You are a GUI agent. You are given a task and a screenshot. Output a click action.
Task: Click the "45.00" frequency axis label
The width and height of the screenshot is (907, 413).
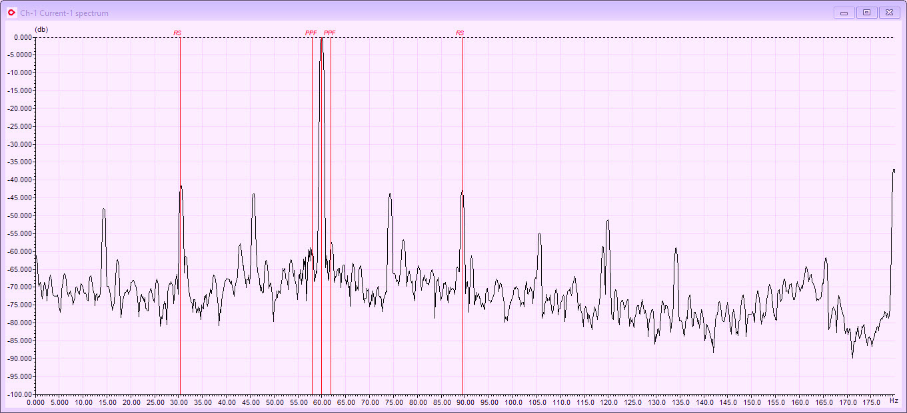point(251,402)
